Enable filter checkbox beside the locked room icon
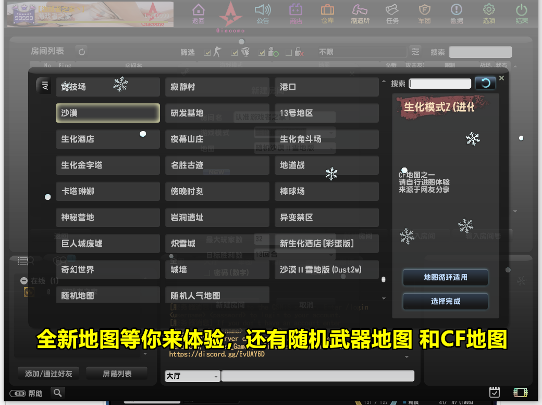 pos(289,53)
